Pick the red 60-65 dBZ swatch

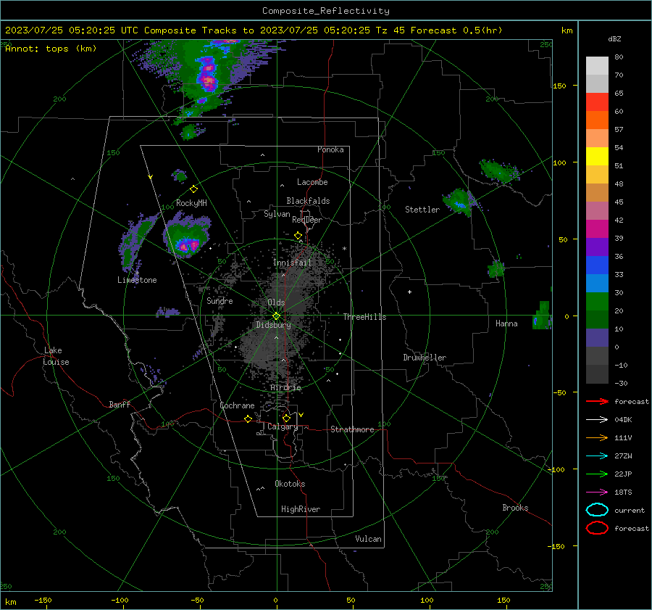(x=597, y=102)
